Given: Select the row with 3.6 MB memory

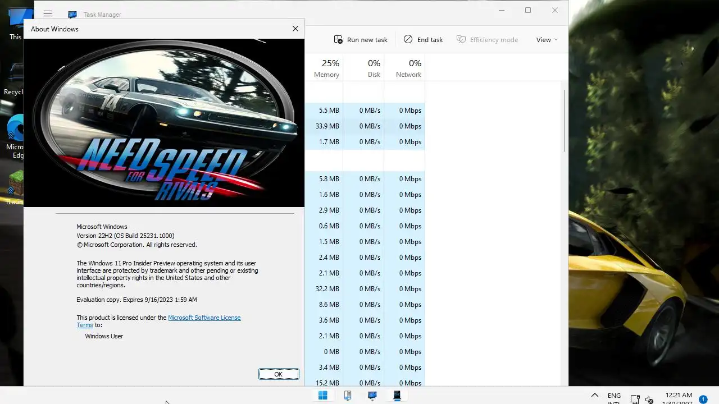Looking at the screenshot, I should (365, 320).
